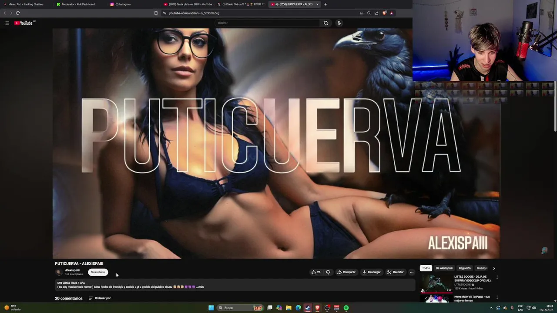Screen dimensions: 557x313
Task: Go to the YouTube home logo
Action: pyautogui.click(x=23, y=23)
